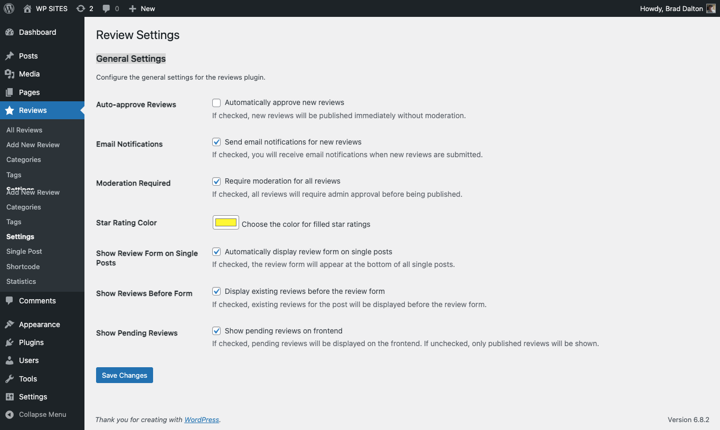Click the Plugins plug icon
This screenshot has width=720, height=430.
coord(10,342)
